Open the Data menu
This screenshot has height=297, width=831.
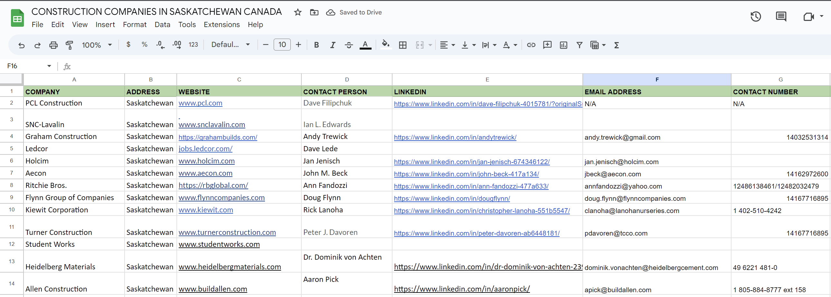tap(162, 24)
